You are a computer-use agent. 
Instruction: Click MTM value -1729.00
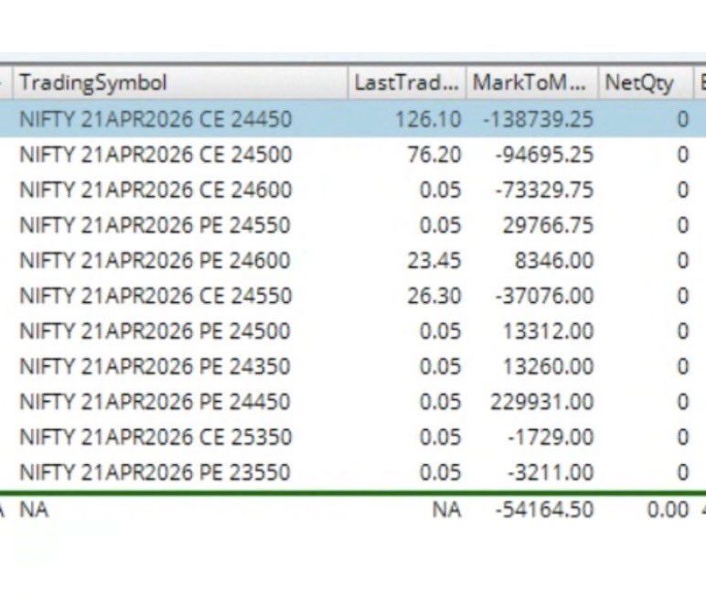click(551, 437)
